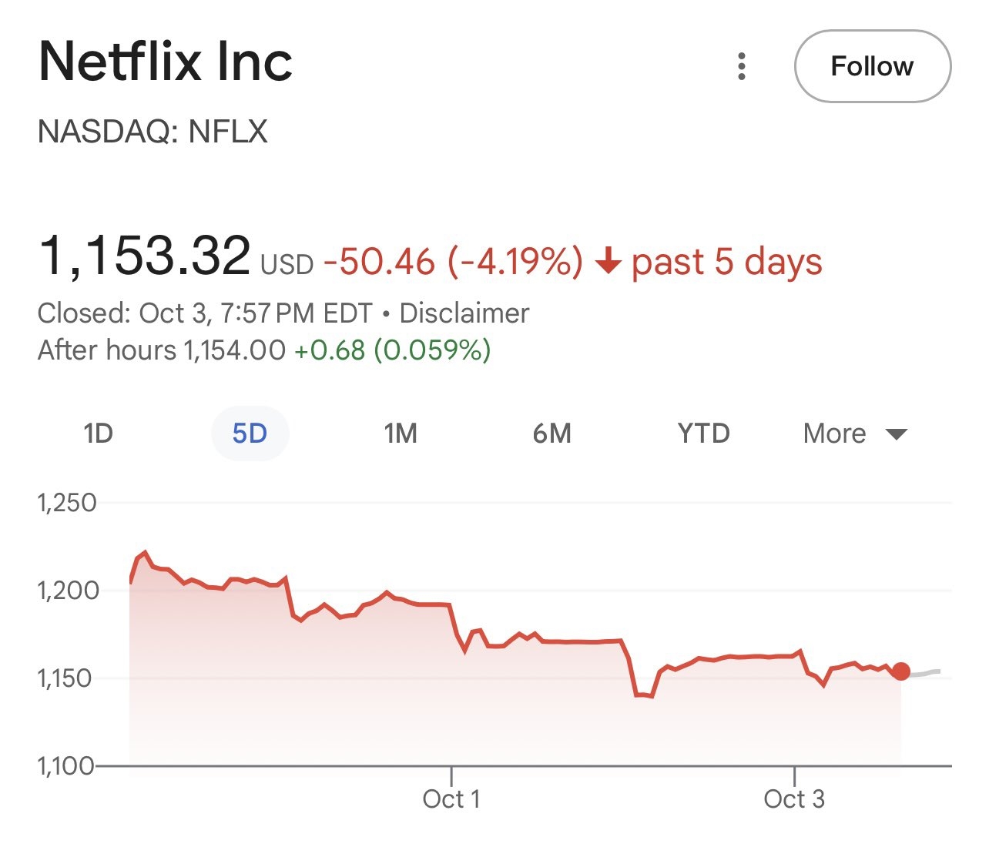Screen dimensions: 989x847
Task: Click the after hours 1,154.00 price
Action: [234, 350]
